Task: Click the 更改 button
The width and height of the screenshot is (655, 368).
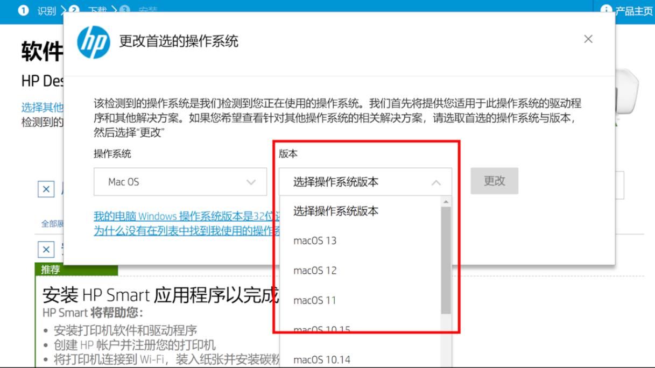Action: (x=494, y=181)
